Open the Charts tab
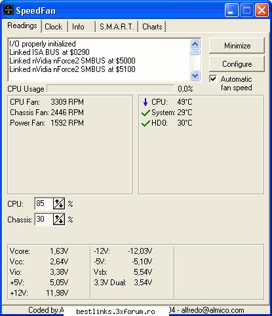The height and width of the screenshot is (316, 272). click(x=152, y=27)
